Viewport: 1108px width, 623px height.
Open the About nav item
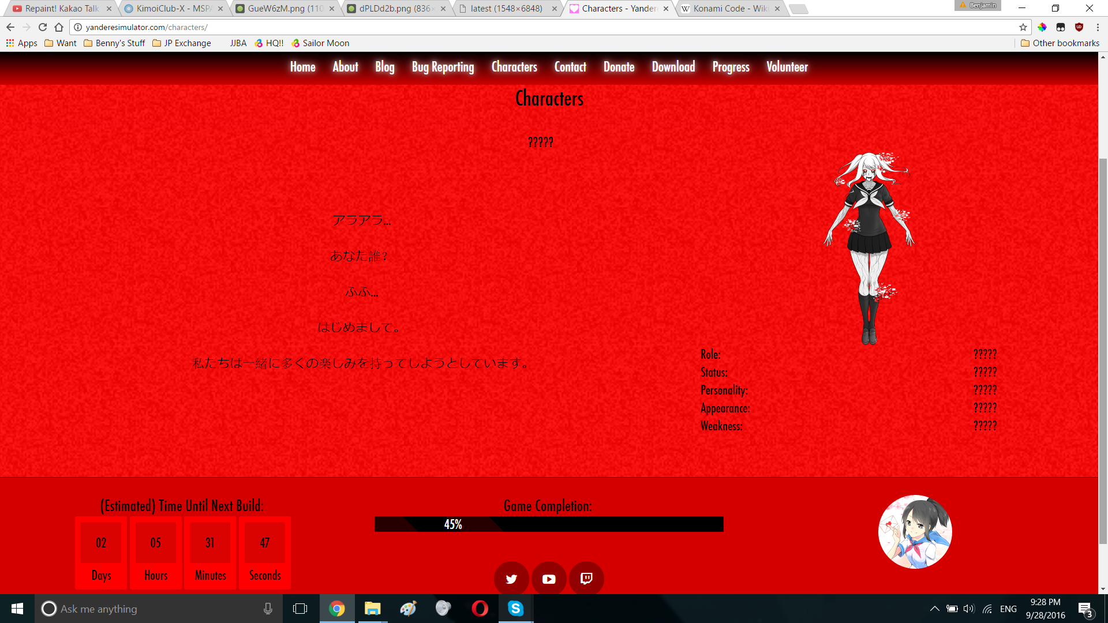345,67
